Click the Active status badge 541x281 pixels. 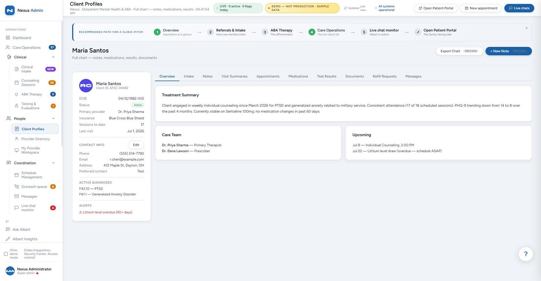(x=138, y=105)
